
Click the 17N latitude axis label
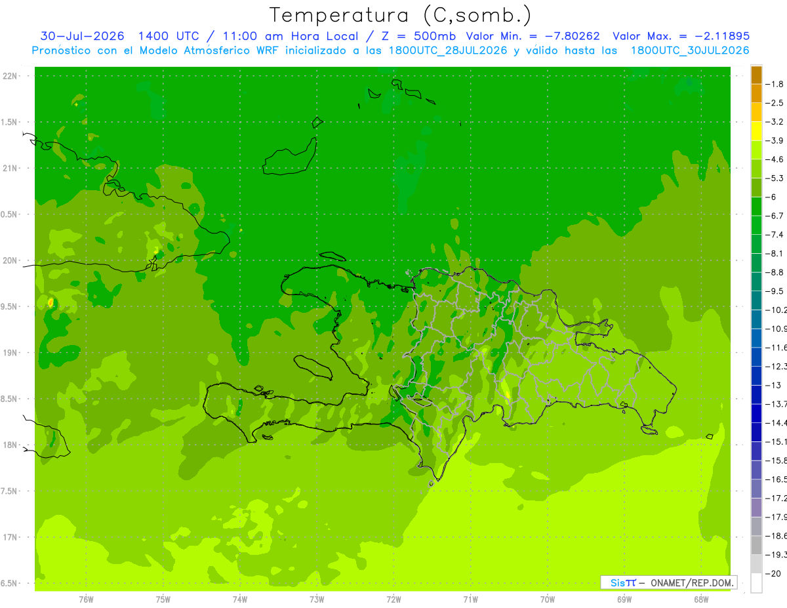pyautogui.click(x=11, y=537)
